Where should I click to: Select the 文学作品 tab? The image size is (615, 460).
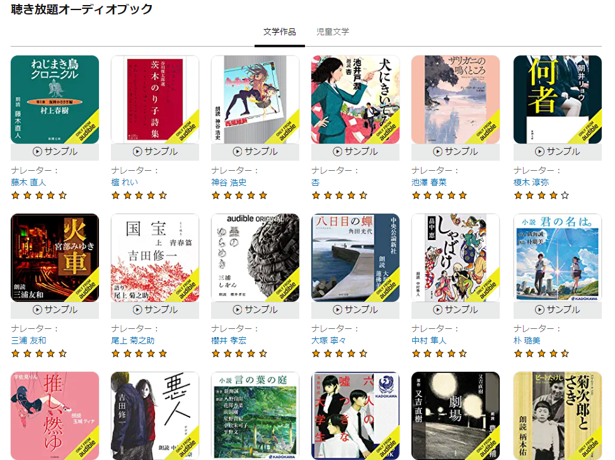pyautogui.click(x=280, y=32)
